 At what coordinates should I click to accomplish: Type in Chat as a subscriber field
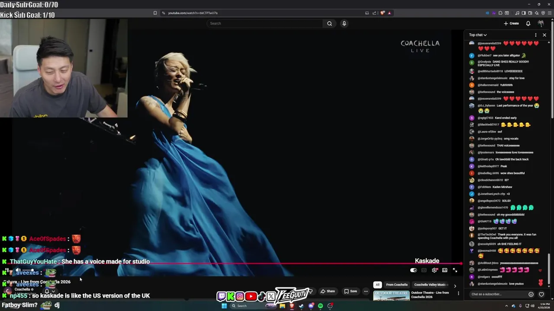pos(498,294)
